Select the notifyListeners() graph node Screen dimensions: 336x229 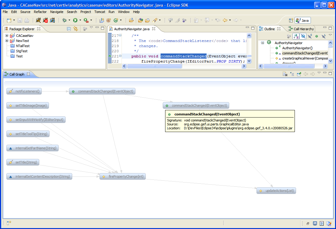coord(24,91)
